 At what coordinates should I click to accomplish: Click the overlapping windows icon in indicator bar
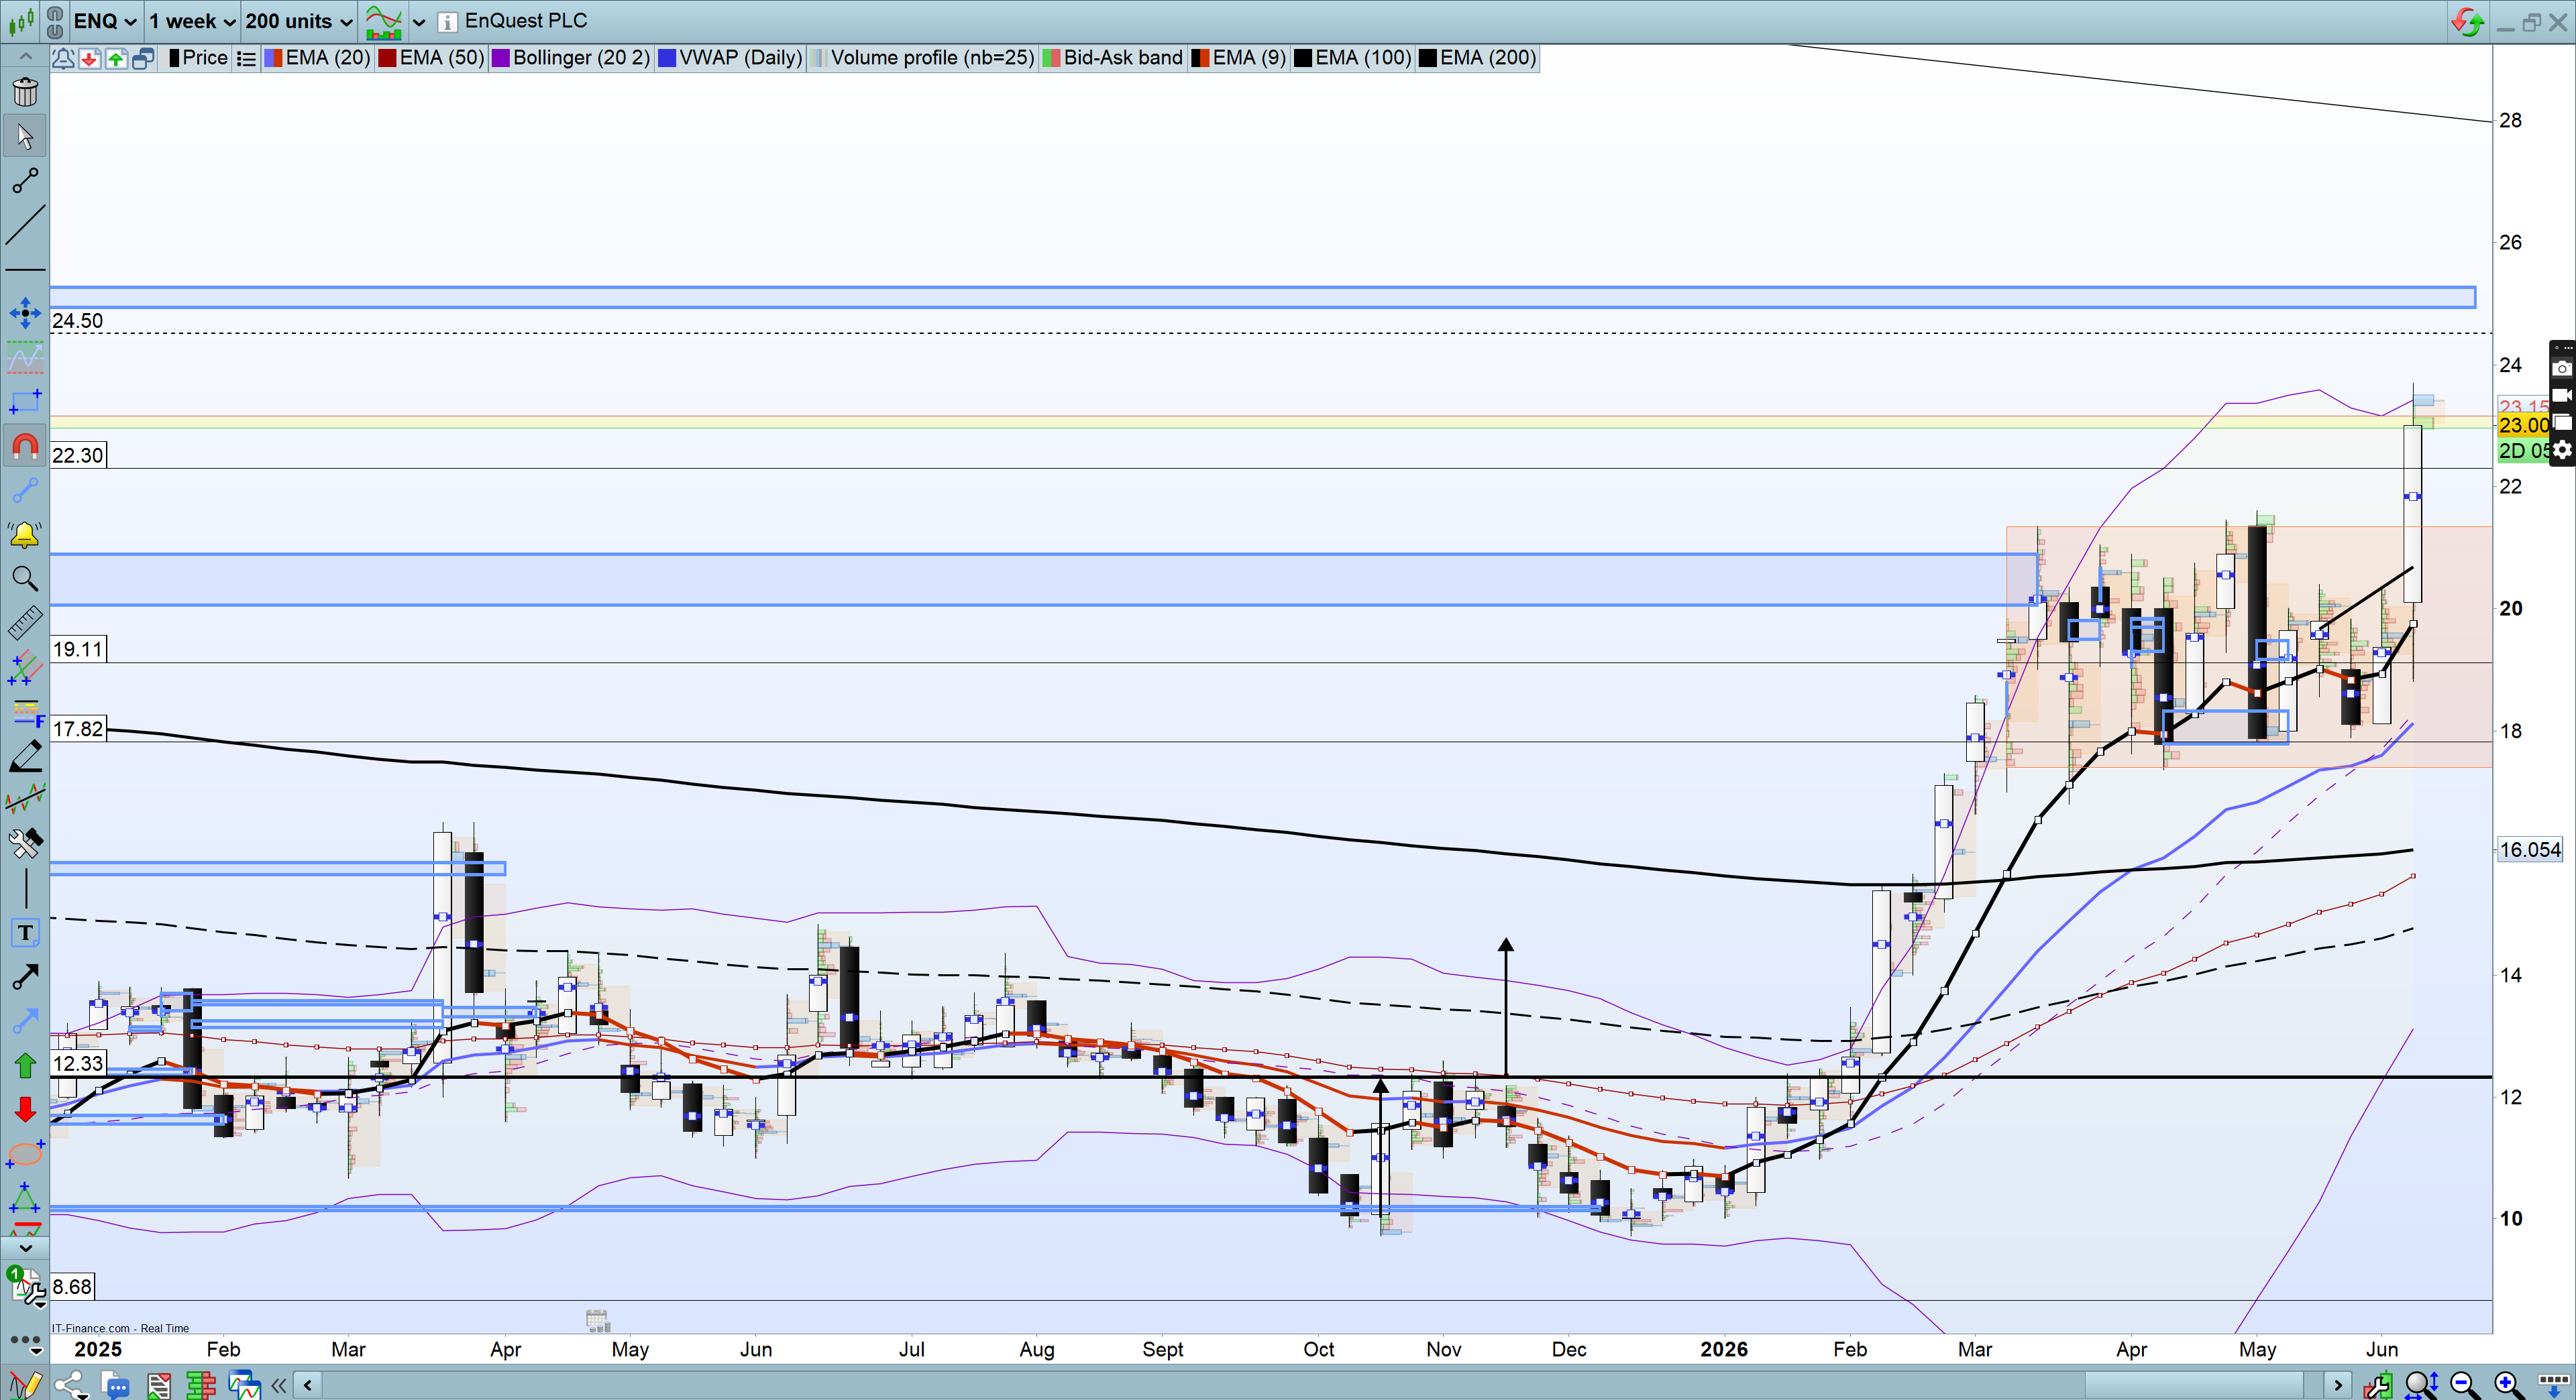click(x=143, y=58)
